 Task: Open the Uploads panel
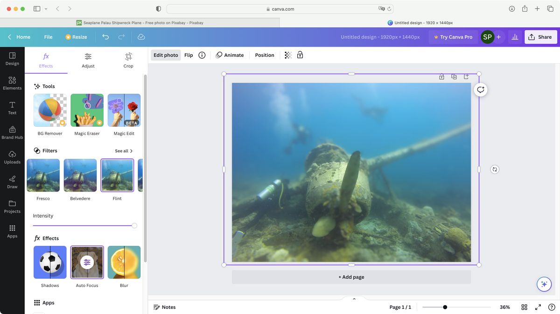click(12, 158)
